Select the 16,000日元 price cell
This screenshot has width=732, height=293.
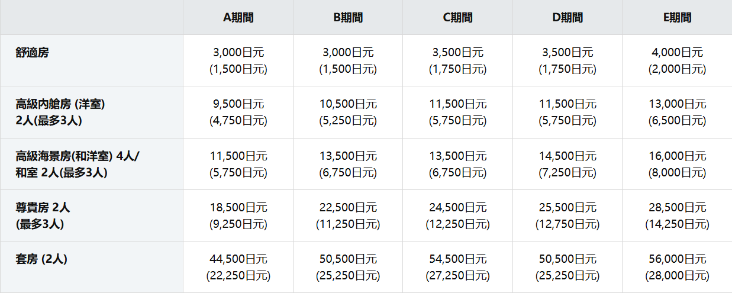(677, 156)
